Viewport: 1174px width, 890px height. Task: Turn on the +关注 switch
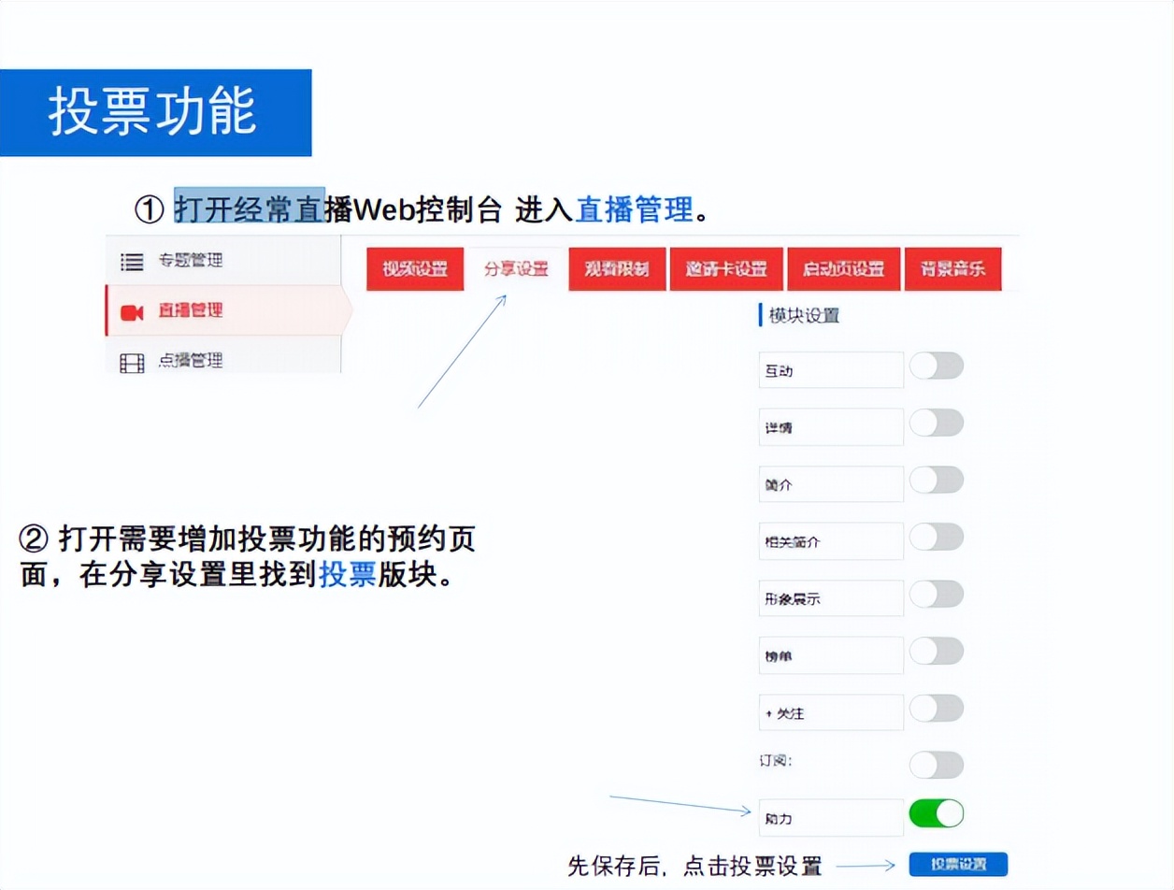[x=937, y=709]
